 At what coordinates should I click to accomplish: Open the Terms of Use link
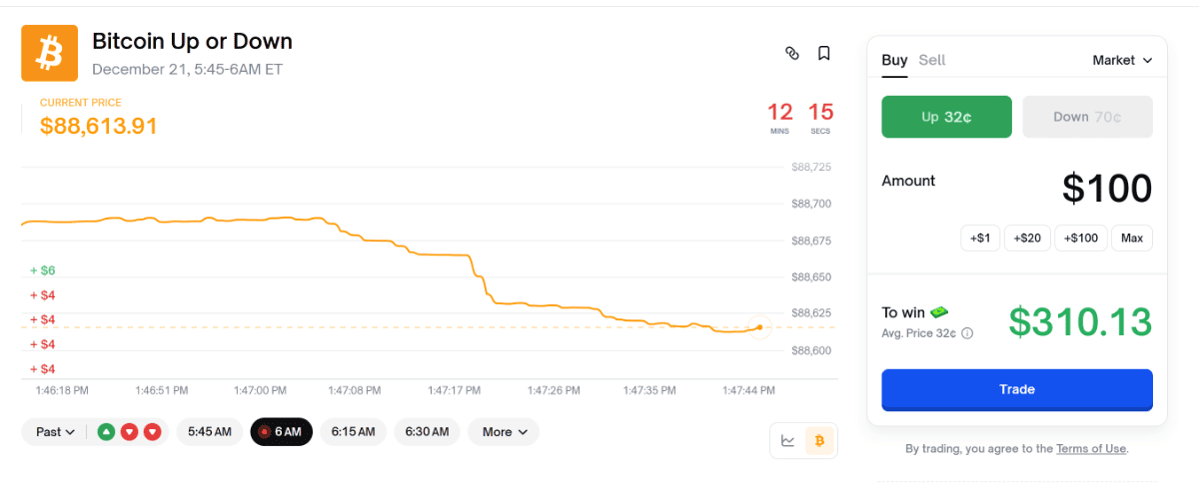[1091, 449]
